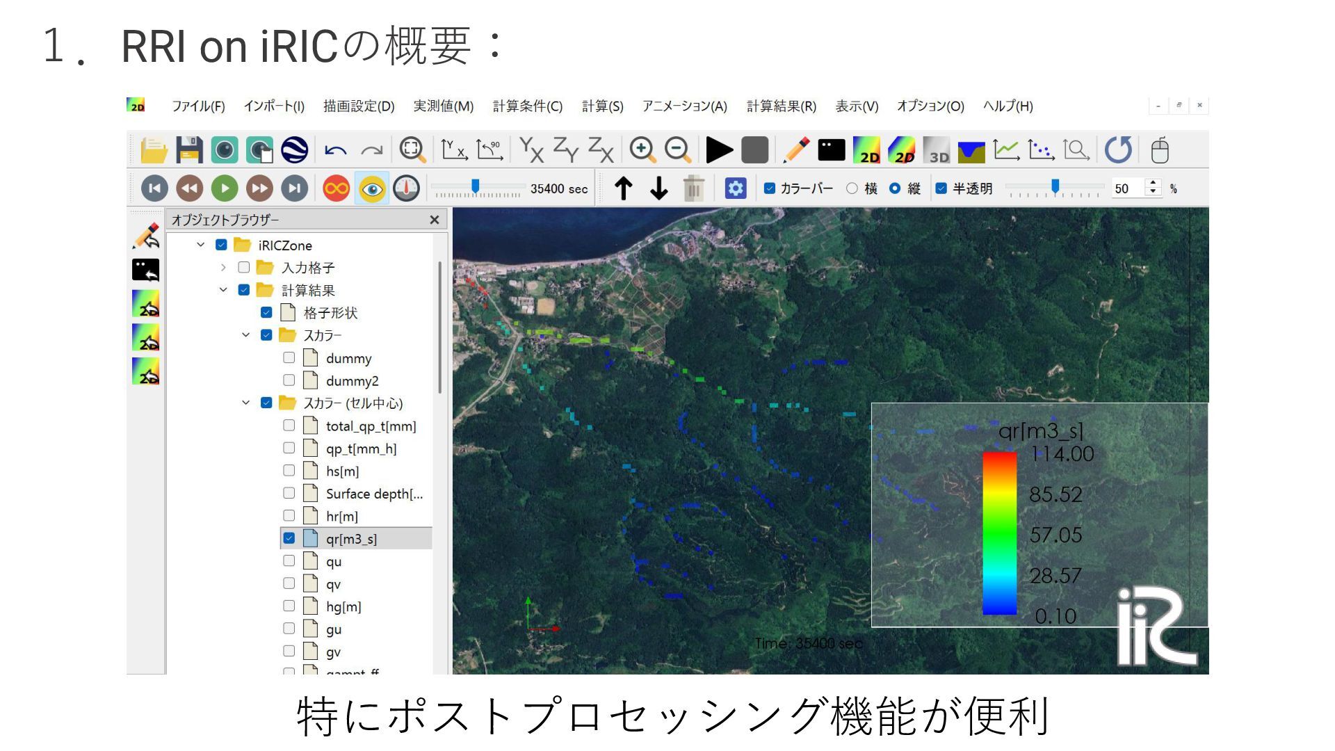Open the 3D post-processing window icon

(937, 150)
